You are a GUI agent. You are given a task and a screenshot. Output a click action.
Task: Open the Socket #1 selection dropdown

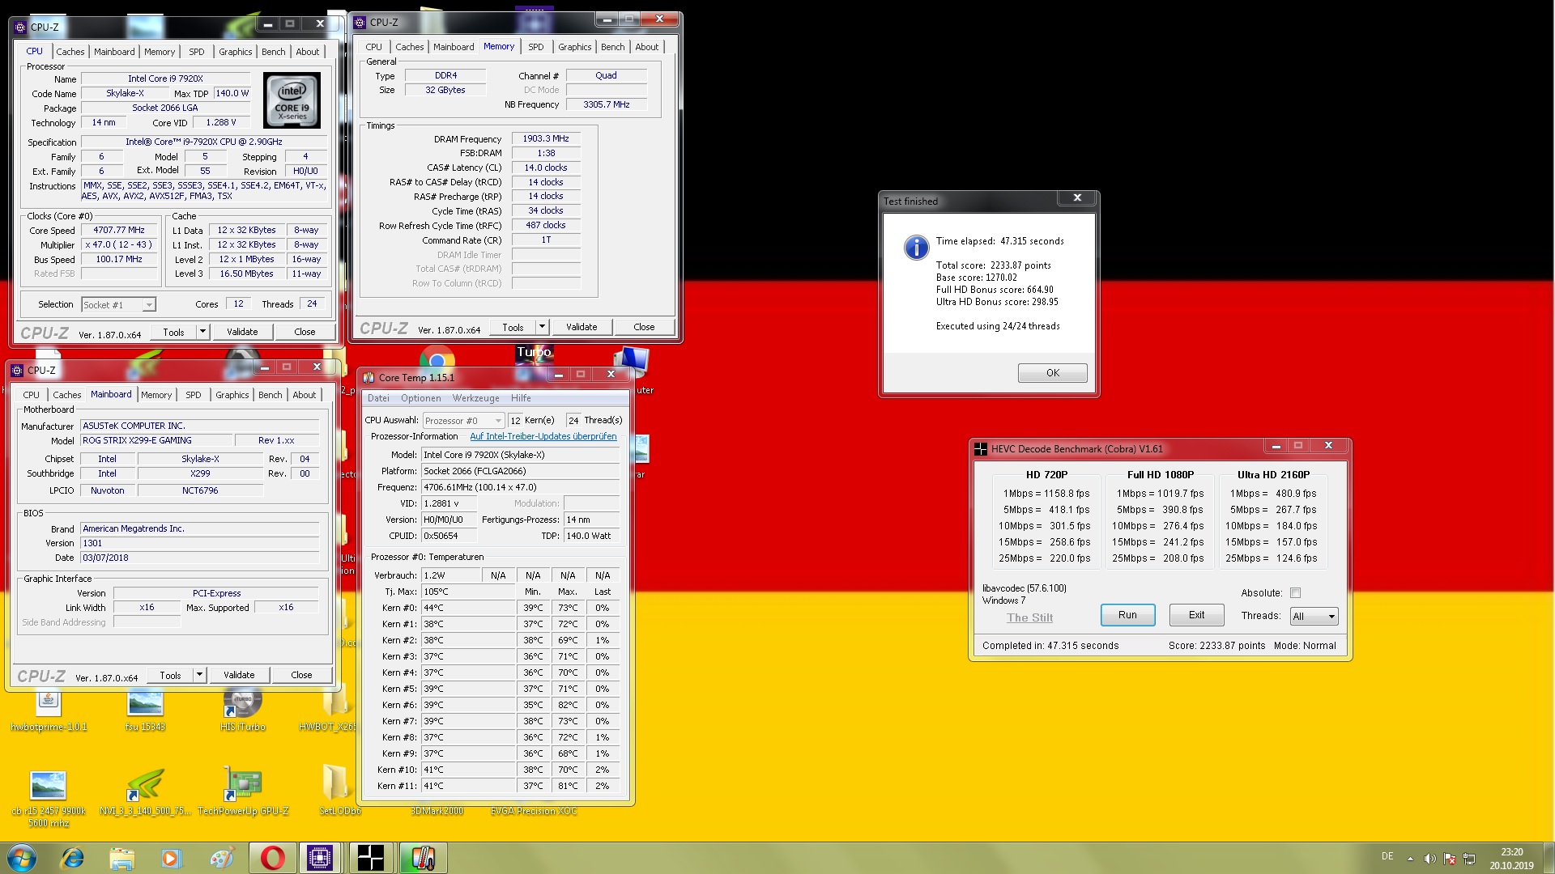coord(118,305)
